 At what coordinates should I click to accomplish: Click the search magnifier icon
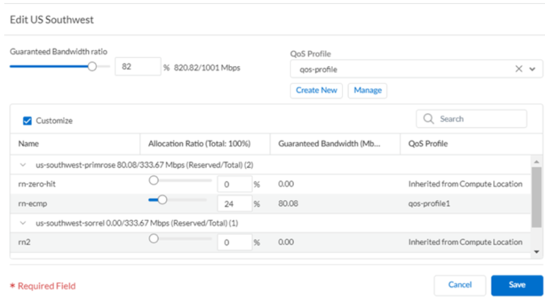(x=428, y=119)
